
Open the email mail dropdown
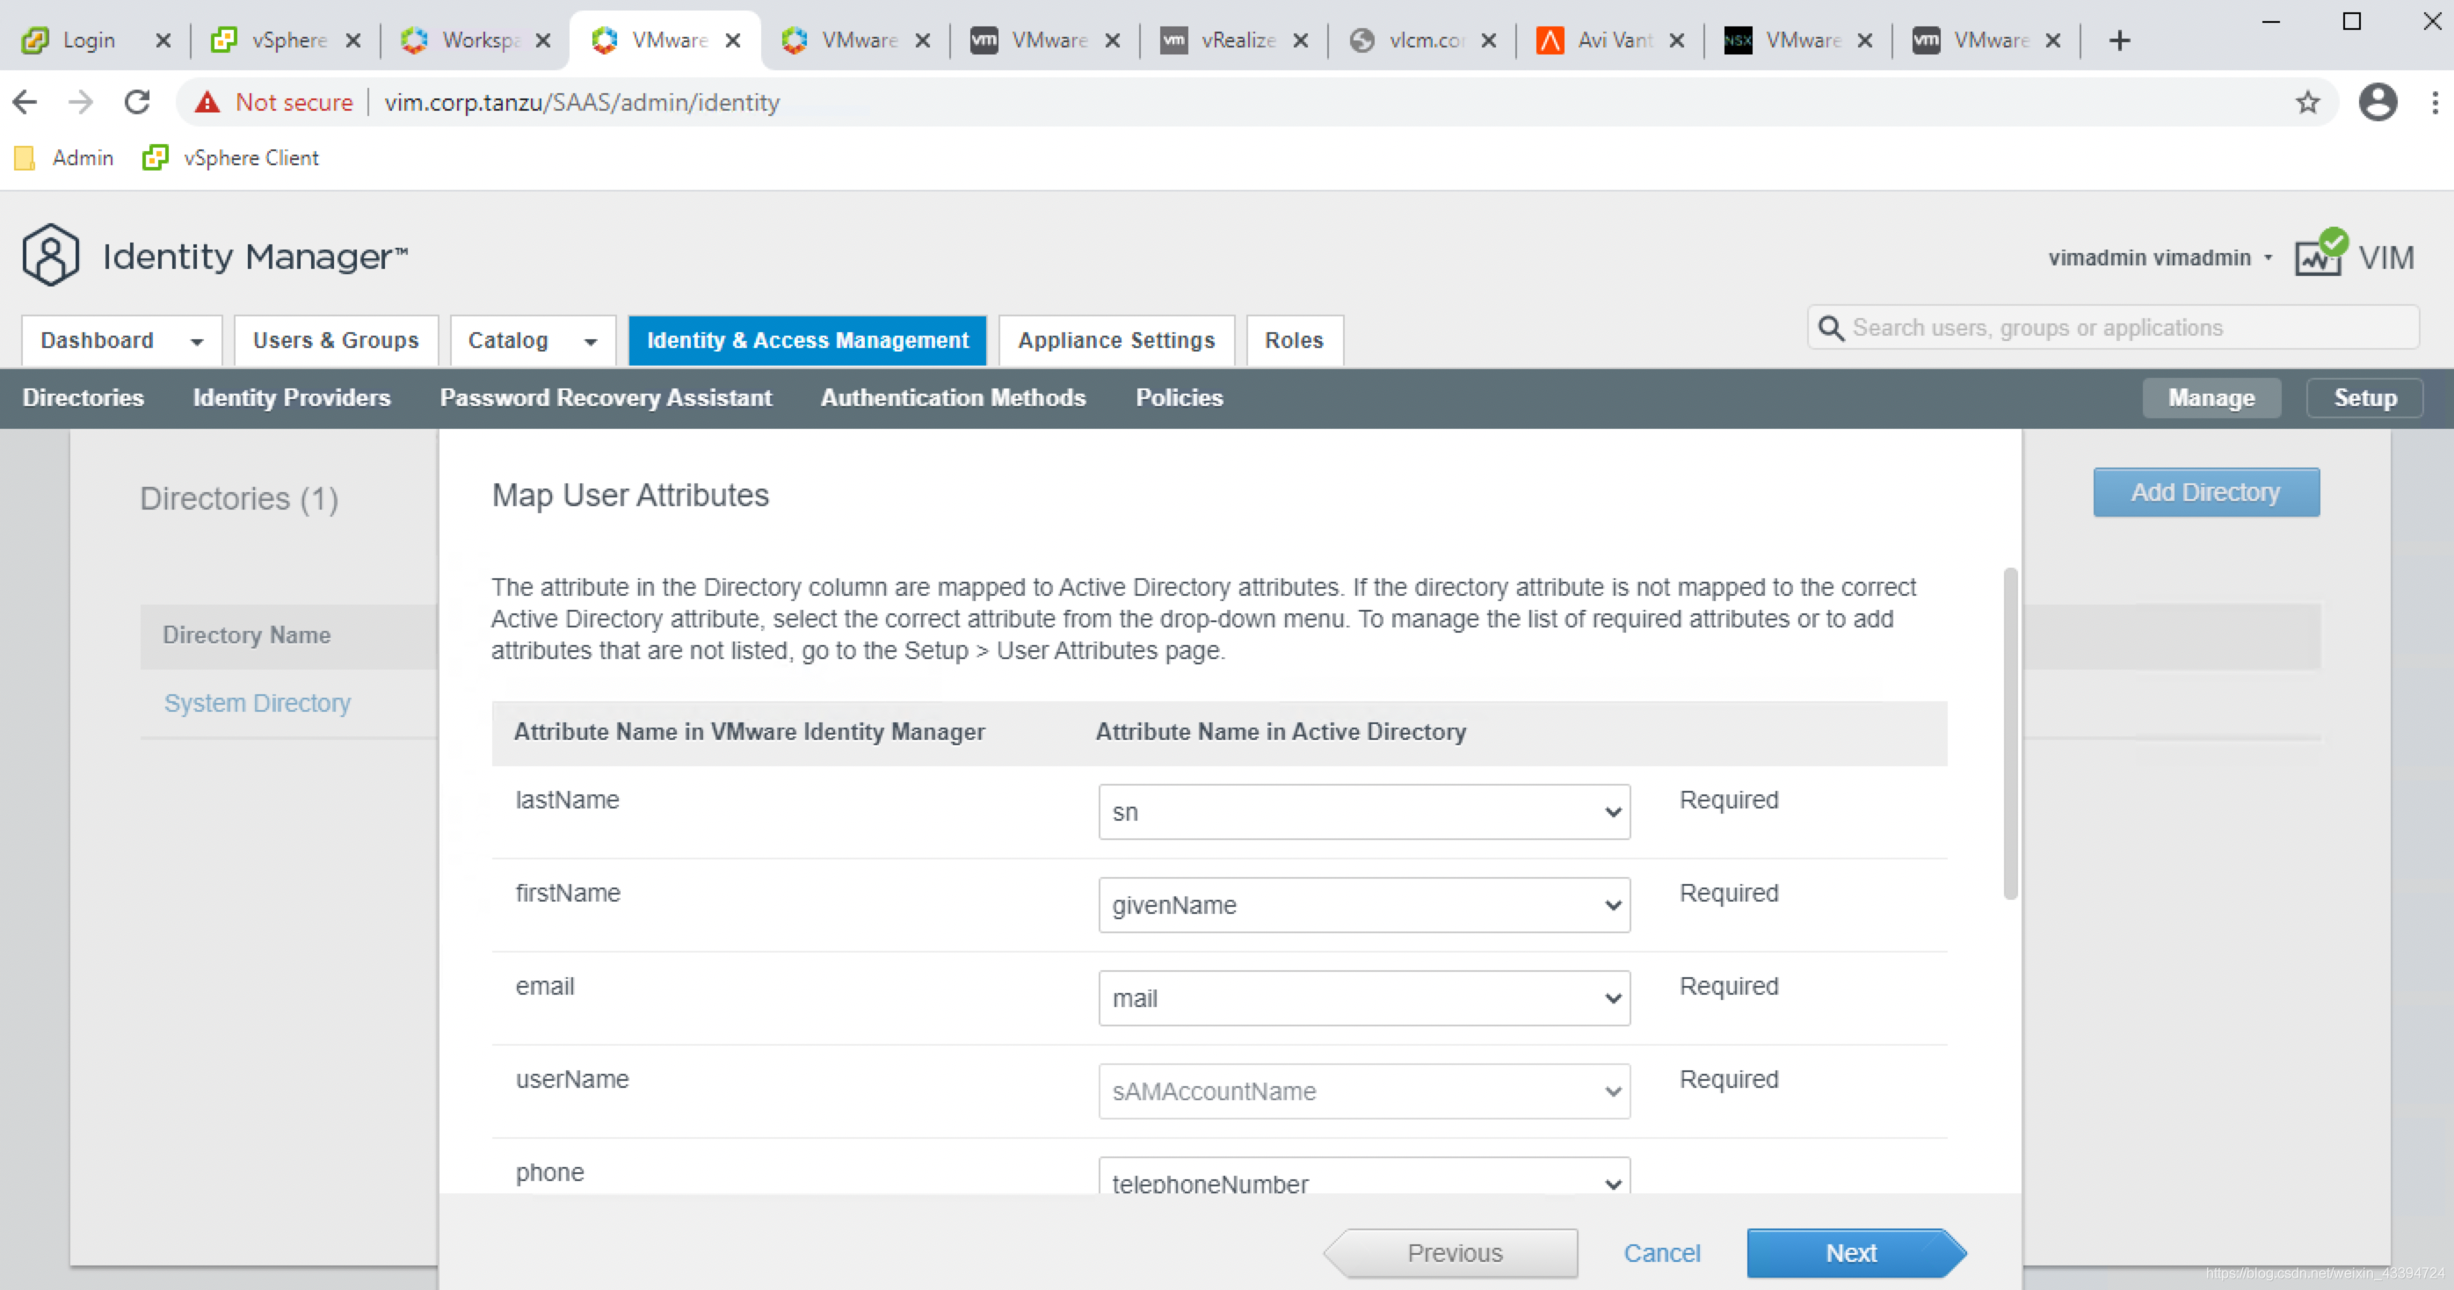(x=1363, y=997)
